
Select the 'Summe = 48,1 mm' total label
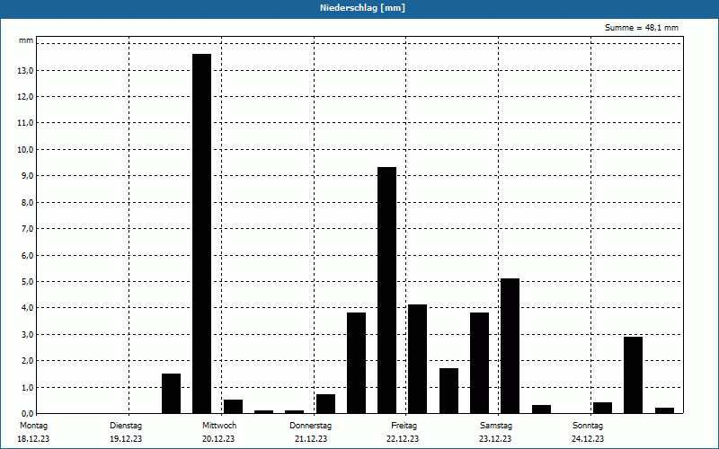pyautogui.click(x=642, y=28)
